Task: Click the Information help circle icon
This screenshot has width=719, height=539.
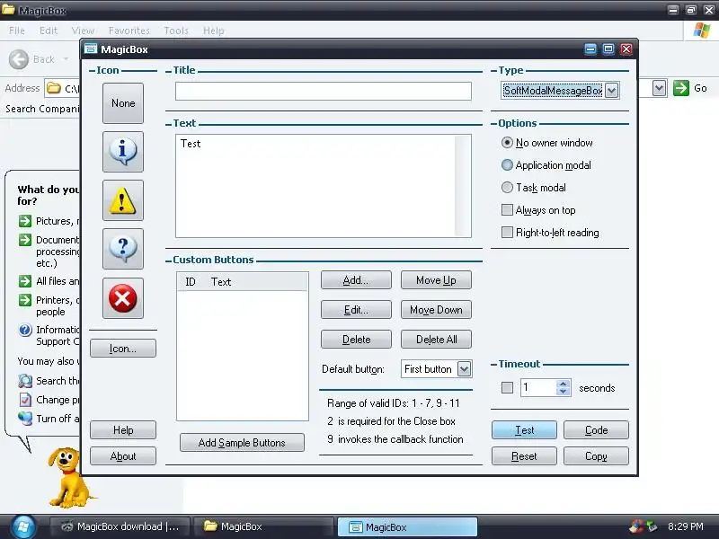Action: point(25,330)
